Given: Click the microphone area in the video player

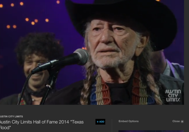Looking at the screenshot, I should 60,61.
